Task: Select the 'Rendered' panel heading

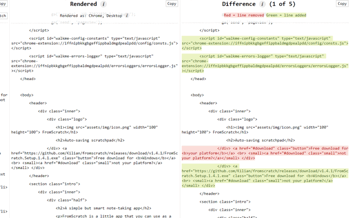Action: (83, 4)
